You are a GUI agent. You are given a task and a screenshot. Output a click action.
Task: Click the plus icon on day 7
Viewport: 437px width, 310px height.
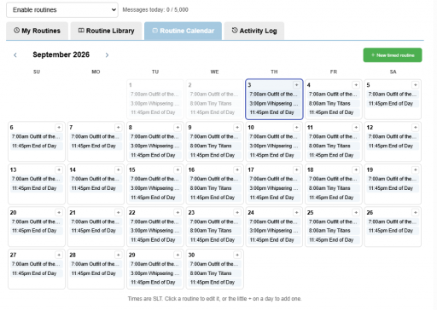click(118, 128)
